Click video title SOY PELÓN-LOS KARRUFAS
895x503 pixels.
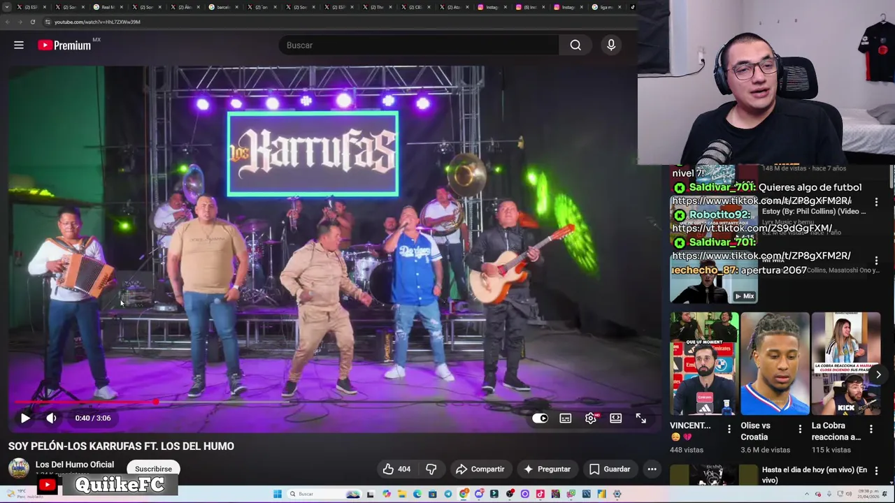pyautogui.click(x=121, y=446)
